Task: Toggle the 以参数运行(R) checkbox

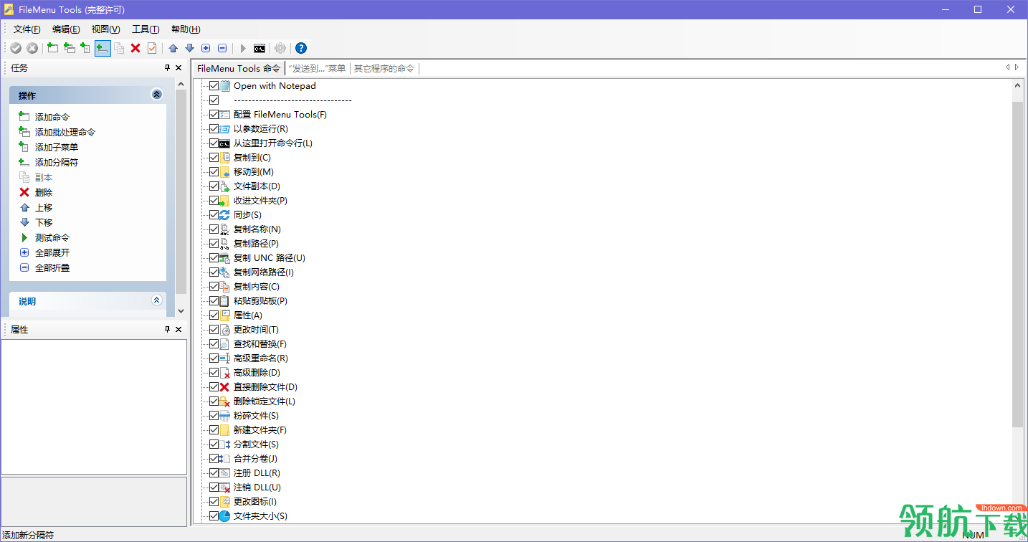Action: 214,129
